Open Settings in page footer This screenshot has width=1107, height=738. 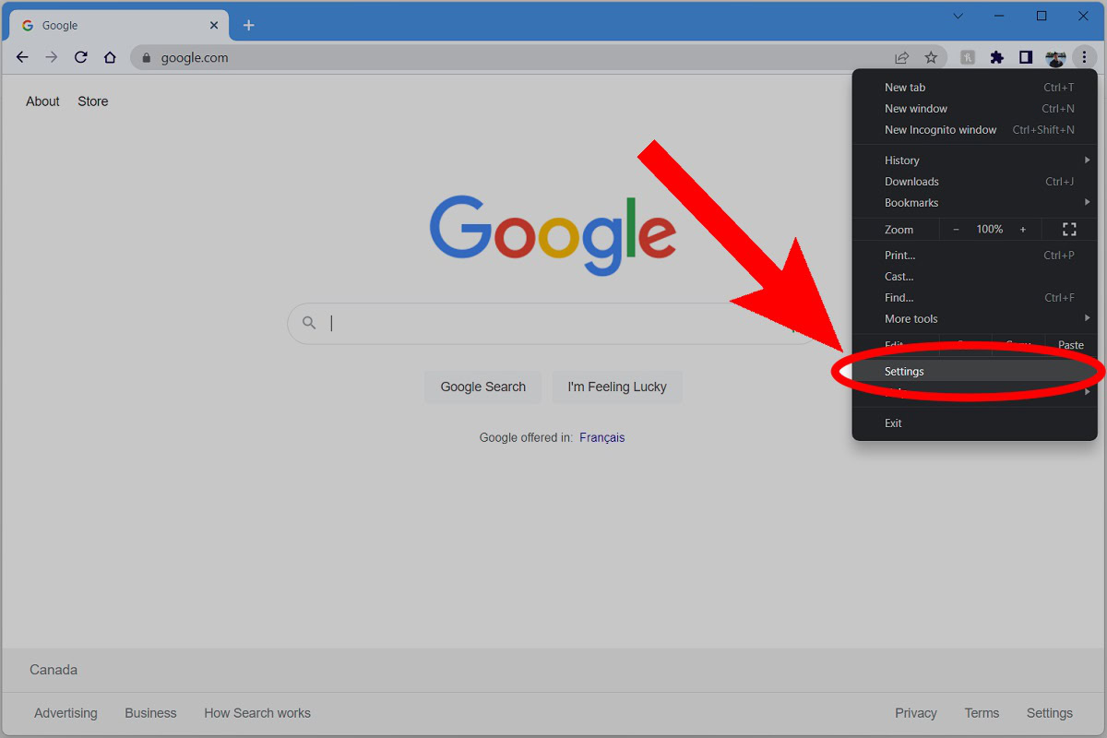1050,713
